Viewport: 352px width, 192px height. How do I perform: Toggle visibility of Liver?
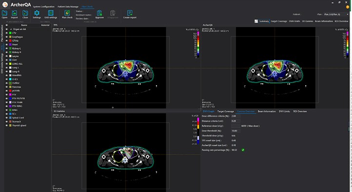tap(7, 60)
